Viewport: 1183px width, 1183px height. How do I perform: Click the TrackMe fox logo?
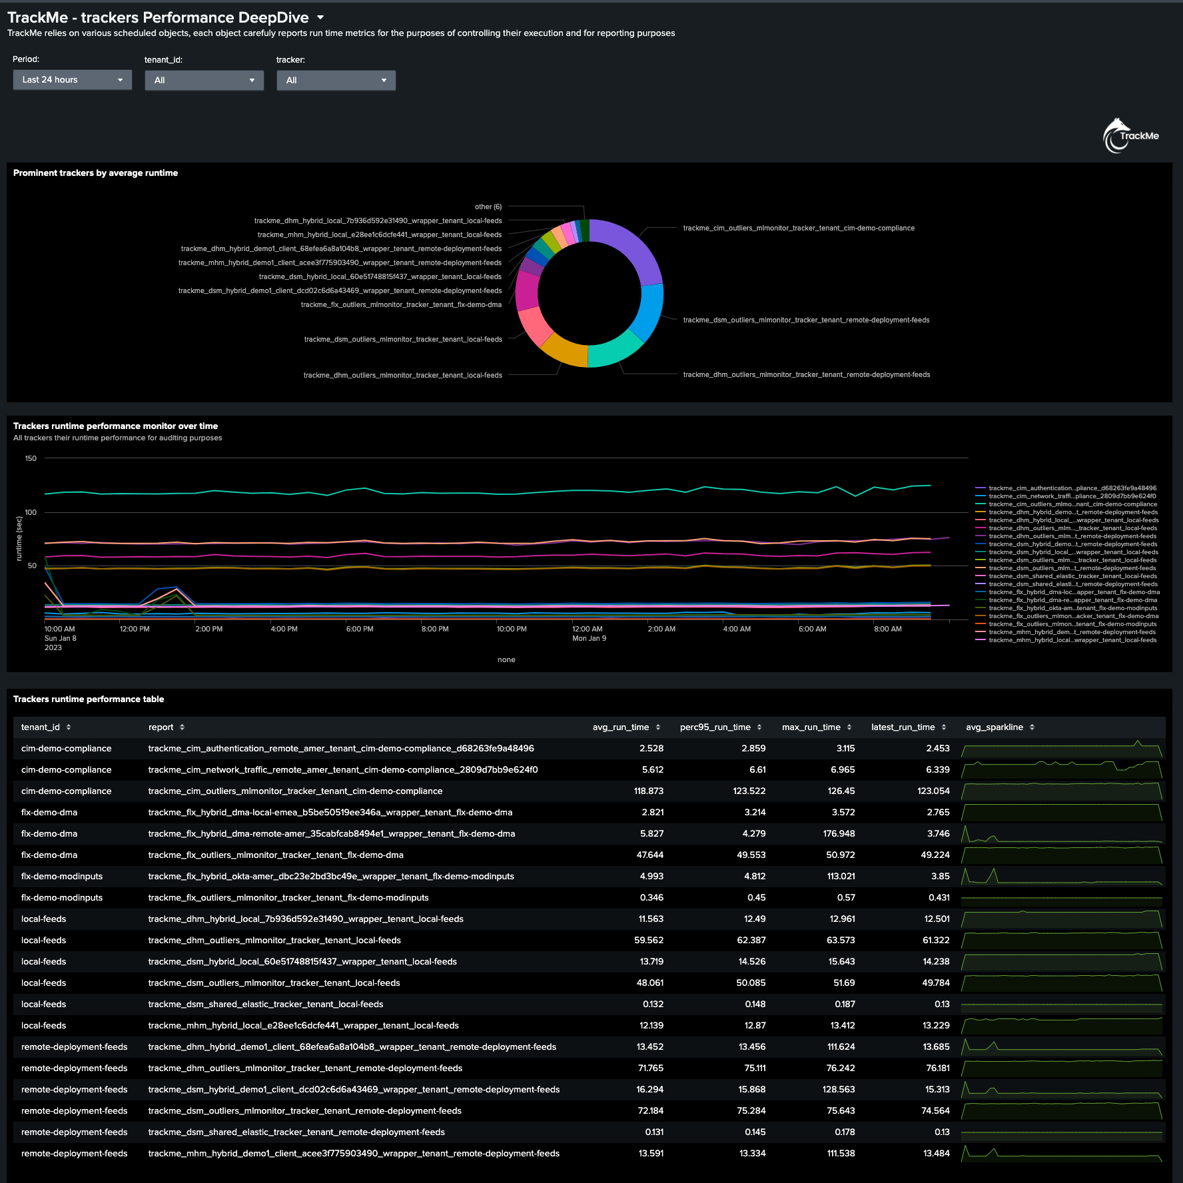(1130, 136)
